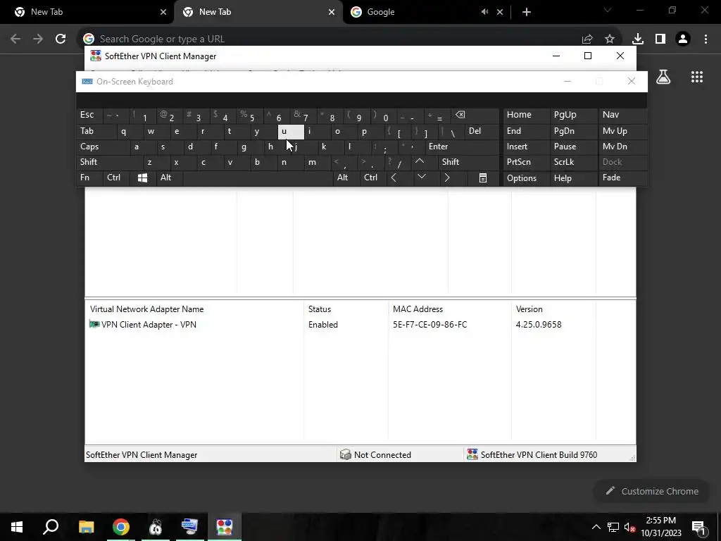Show hidden tray icons chevron
Image resolution: width=721 pixels, height=541 pixels.
(596, 527)
